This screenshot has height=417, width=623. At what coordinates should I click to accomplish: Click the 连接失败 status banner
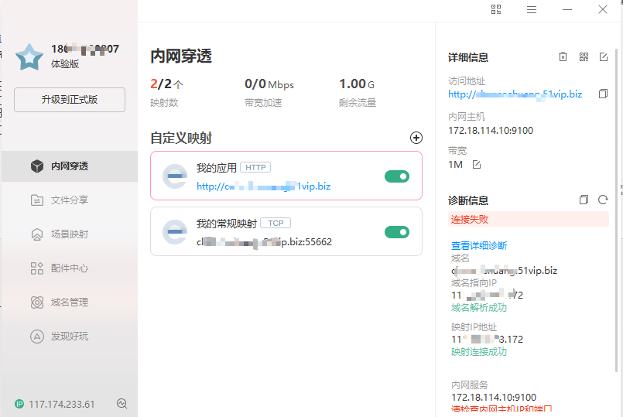pos(529,219)
